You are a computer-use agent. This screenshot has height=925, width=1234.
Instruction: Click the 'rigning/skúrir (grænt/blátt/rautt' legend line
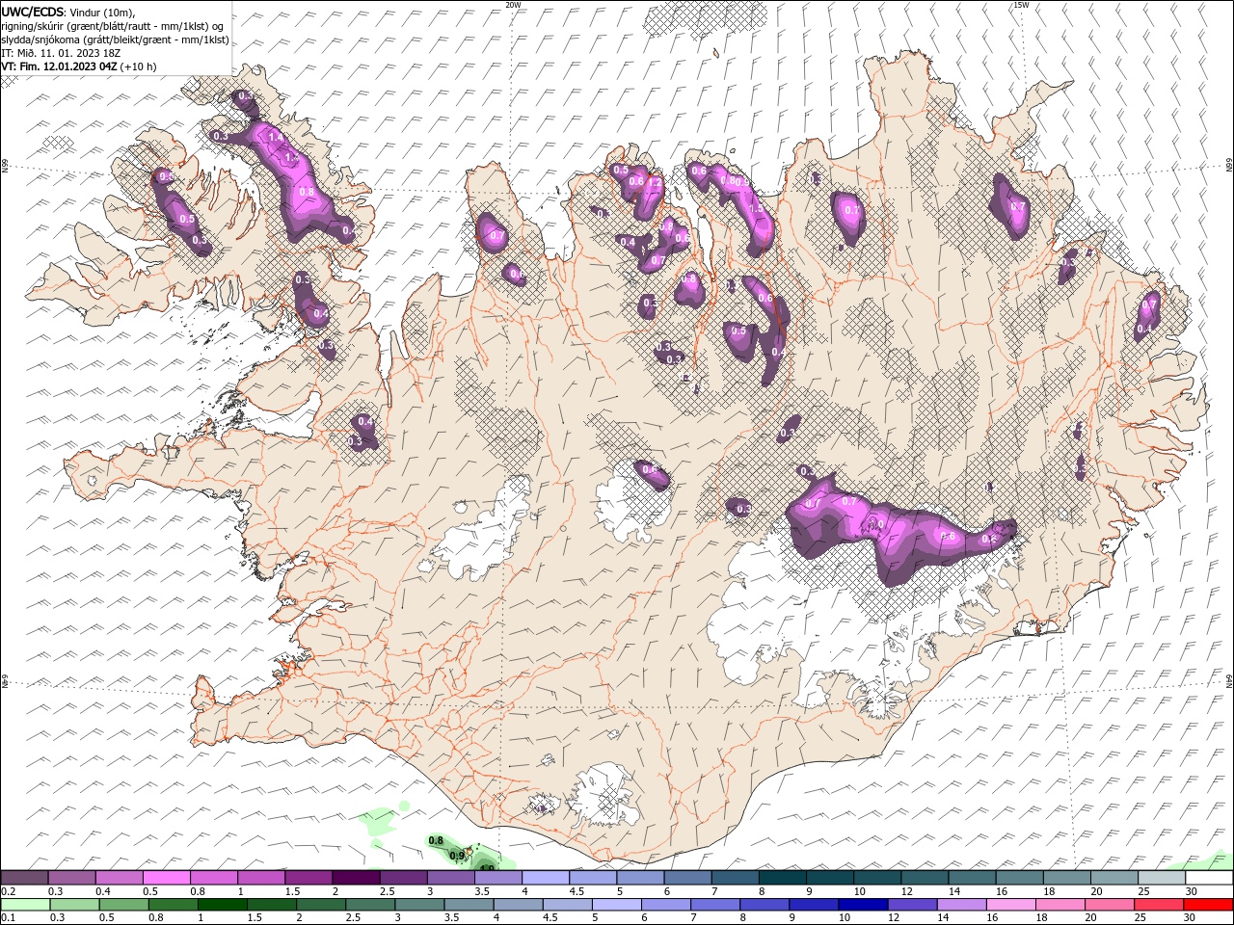114,25
